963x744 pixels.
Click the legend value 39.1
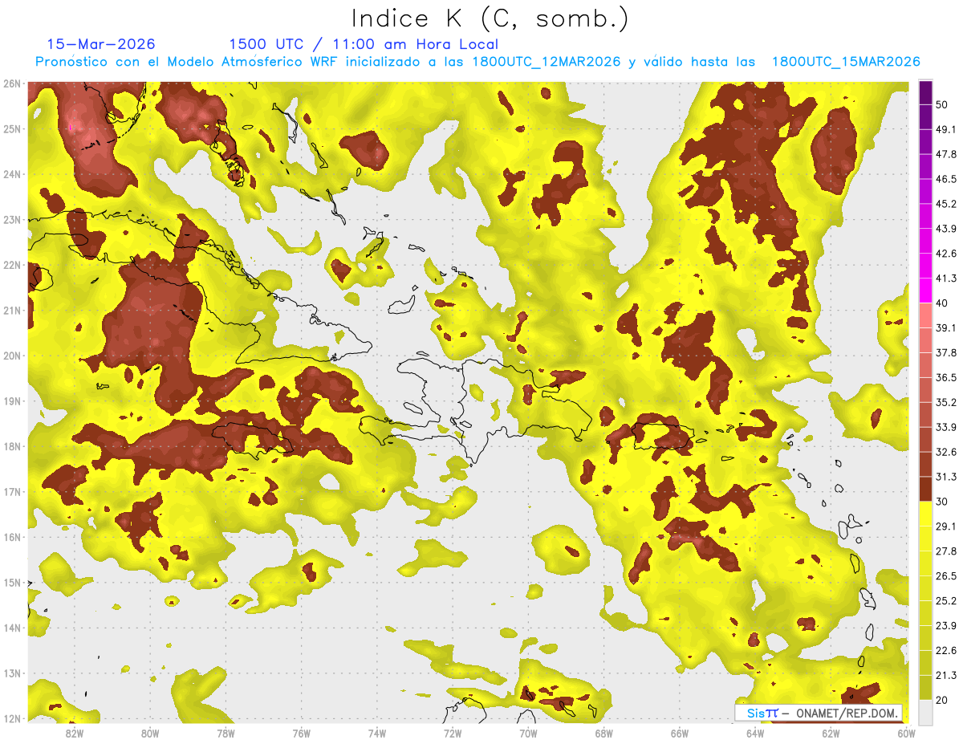(x=945, y=328)
